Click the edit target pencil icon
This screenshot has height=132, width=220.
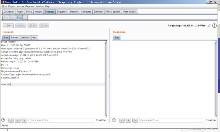click(x=209, y=26)
